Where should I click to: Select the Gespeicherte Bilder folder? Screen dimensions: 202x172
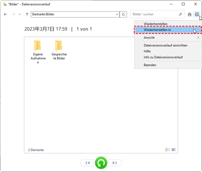[x=59, y=50]
